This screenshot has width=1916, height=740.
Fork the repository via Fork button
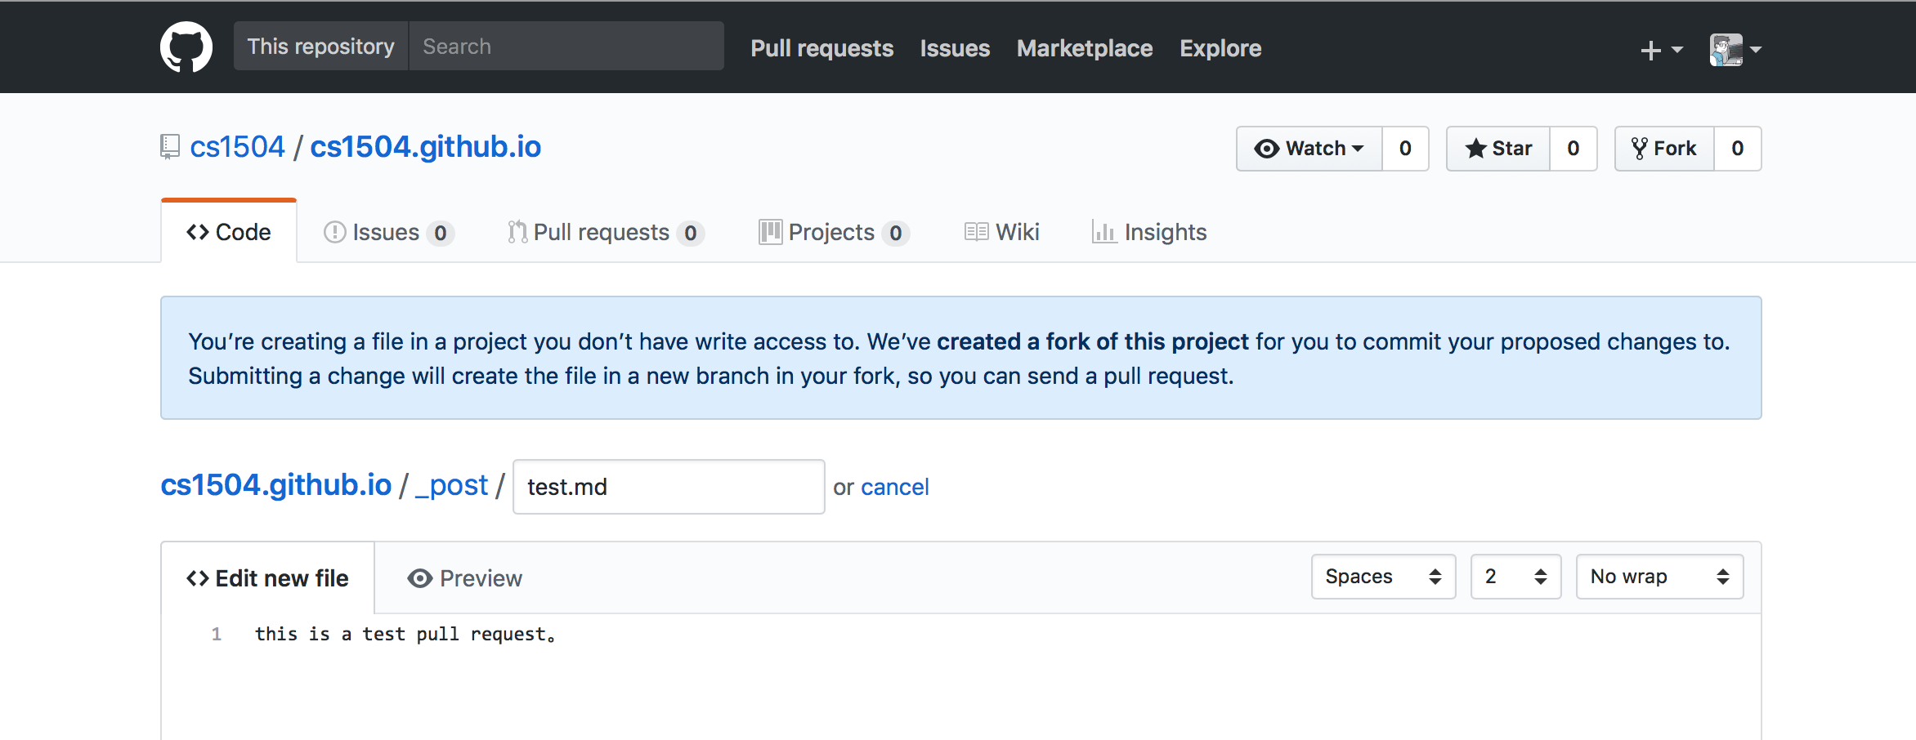(x=1664, y=149)
